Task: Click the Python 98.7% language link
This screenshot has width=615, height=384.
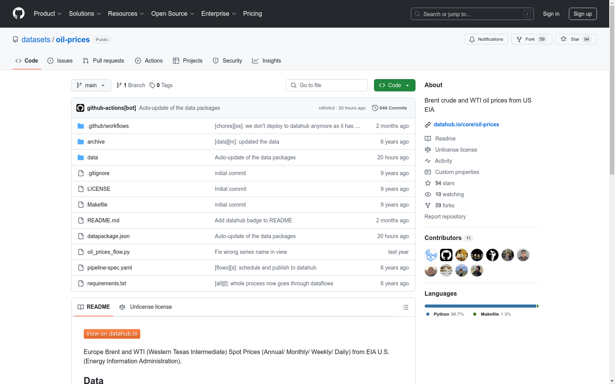Action: point(445,314)
